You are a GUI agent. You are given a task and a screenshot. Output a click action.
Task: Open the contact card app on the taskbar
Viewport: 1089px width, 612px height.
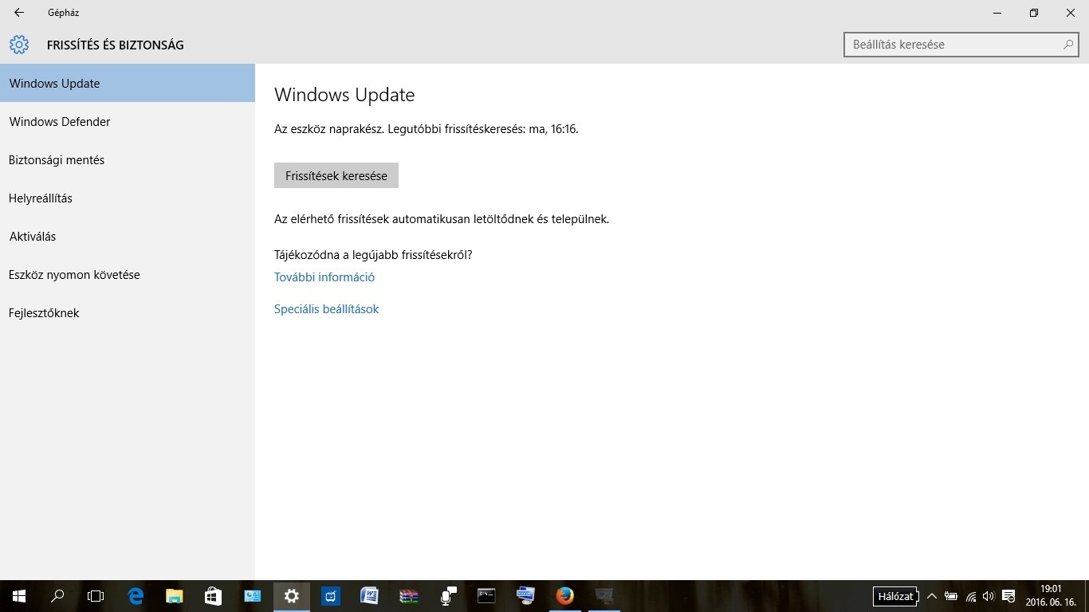point(253,596)
